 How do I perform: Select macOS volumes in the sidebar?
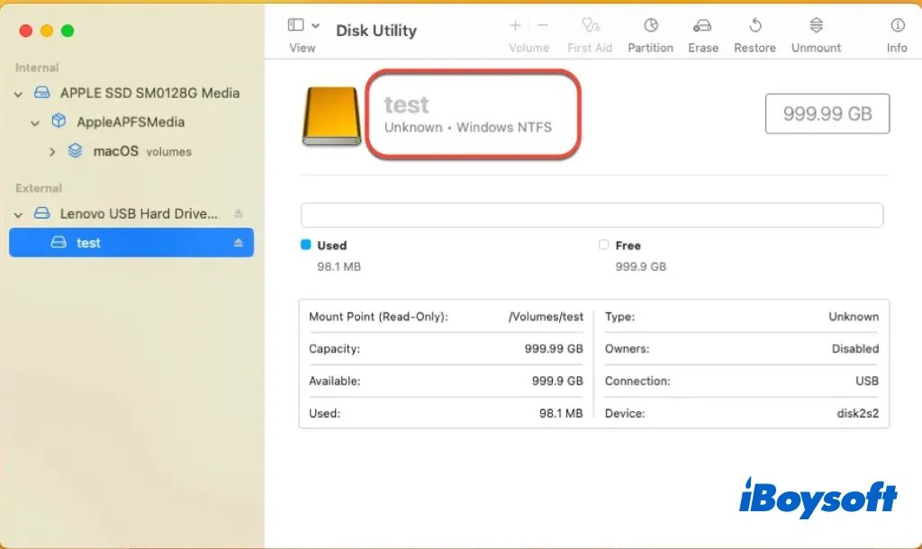tap(142, 151)
